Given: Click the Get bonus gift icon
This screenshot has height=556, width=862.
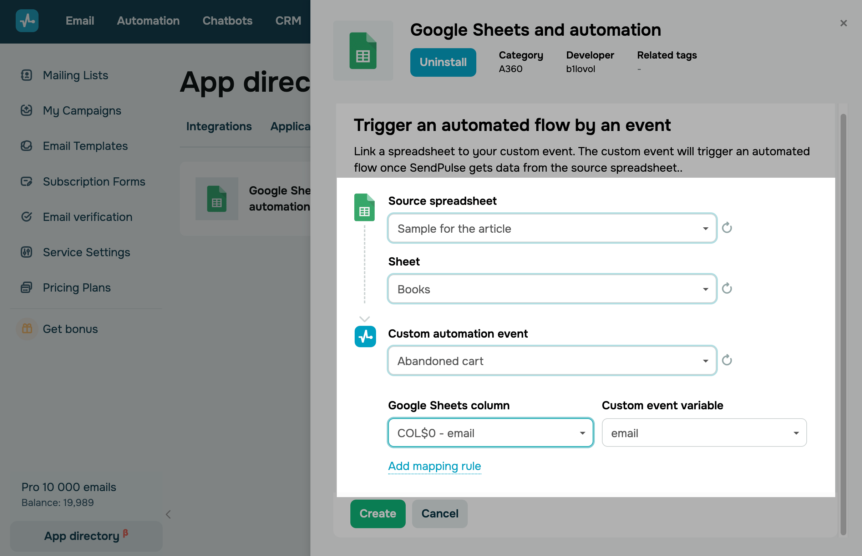Looking at the screenshot, I should (27, 329).
